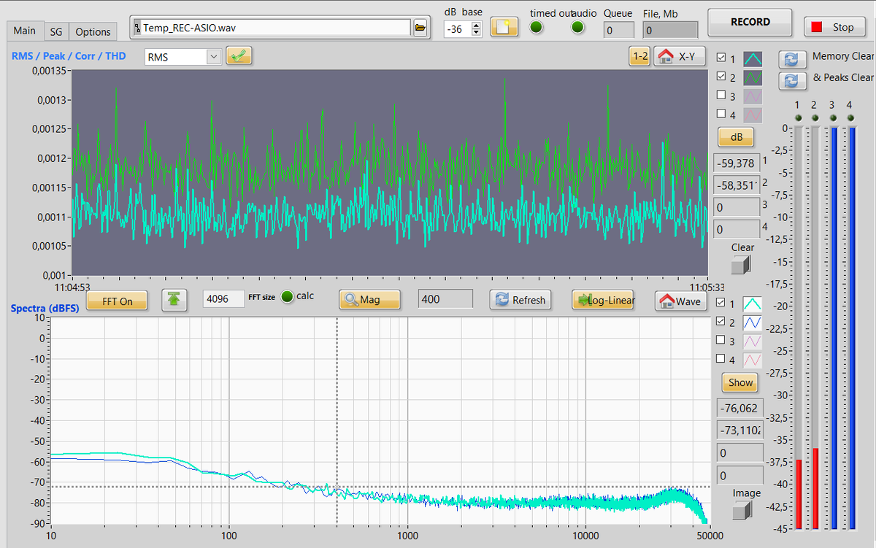The height and width of the screenshot is (548, 876).
Task: Click Spectra channel 2 blue trace swatch
Action: coord(753,322)
